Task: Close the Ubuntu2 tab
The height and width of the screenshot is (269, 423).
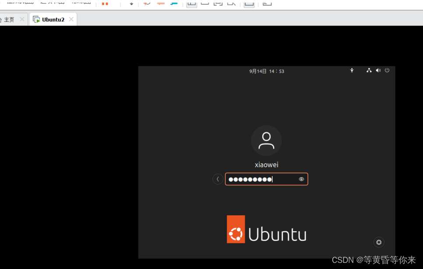Action: [x=71, y=19]
